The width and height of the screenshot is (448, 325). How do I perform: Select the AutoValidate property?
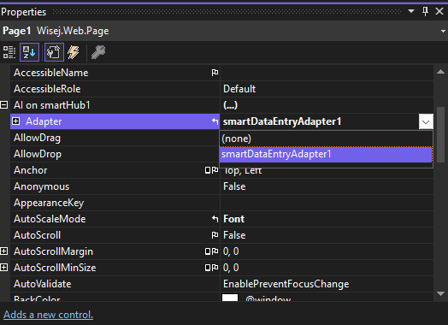pyautogui.click(x=115, y=284)
